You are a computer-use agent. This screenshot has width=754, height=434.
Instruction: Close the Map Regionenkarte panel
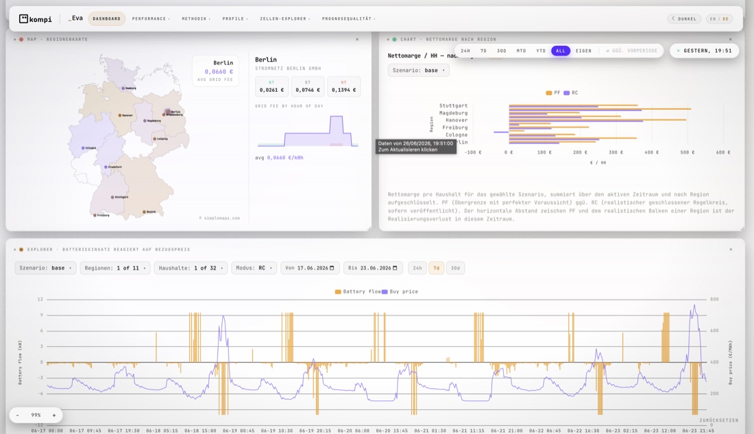point(357,40)
